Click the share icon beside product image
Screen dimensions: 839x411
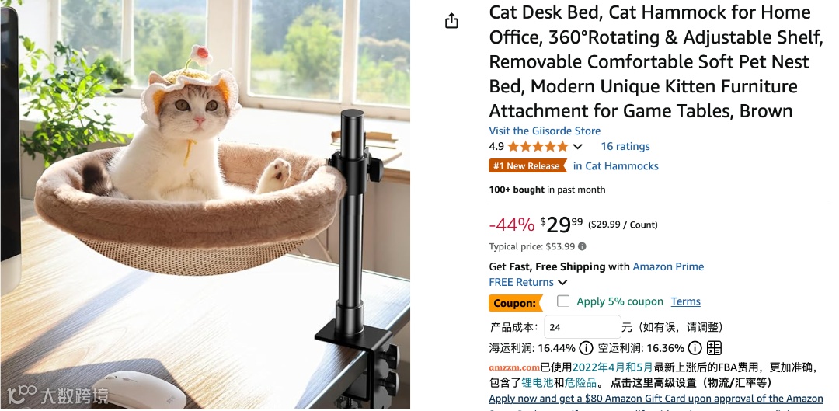tap(451, 21)
